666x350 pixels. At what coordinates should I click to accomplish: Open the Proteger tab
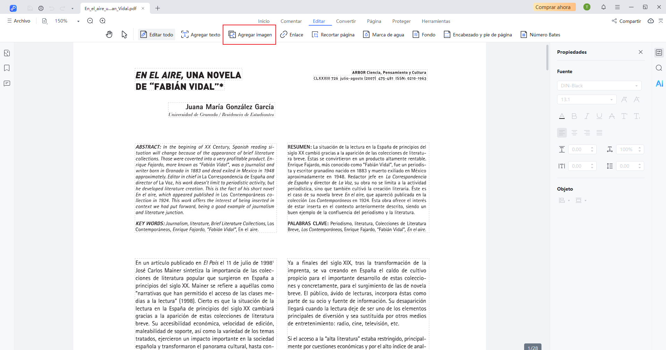(x=401, y=21)
